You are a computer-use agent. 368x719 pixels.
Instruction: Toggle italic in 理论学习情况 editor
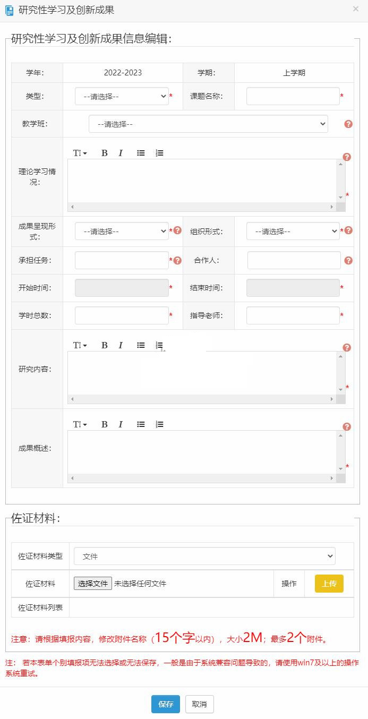[x=121, y=153]
